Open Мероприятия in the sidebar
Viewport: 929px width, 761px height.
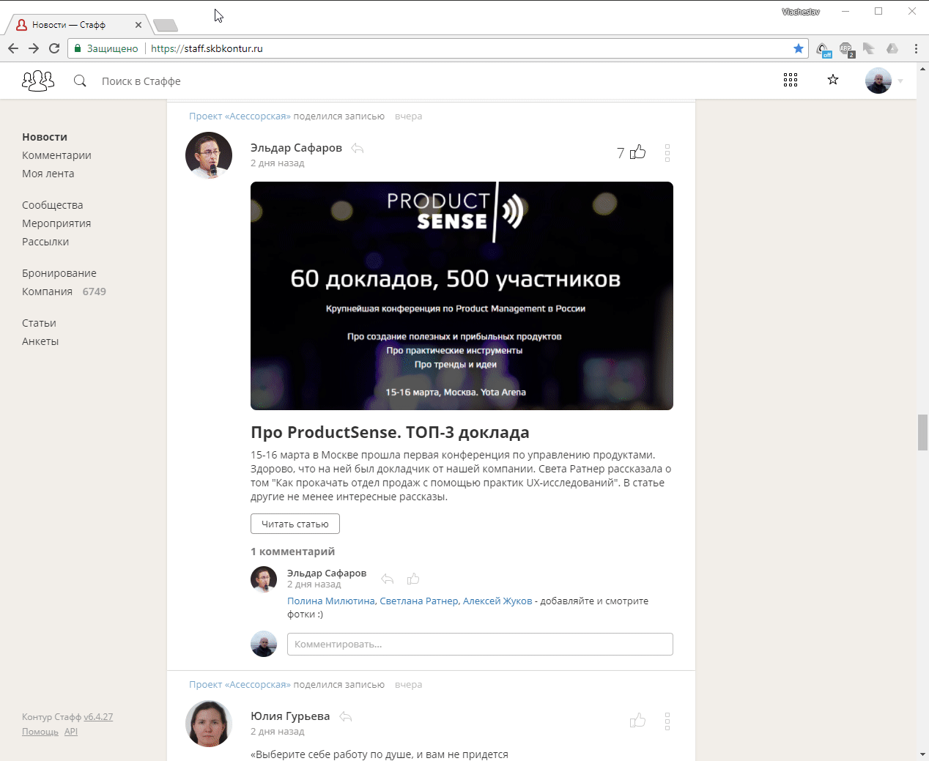click(56, 223)
